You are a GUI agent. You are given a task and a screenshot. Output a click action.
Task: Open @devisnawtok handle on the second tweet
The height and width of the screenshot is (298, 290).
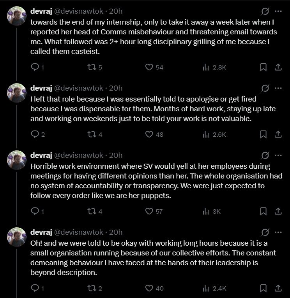(x=79, y=88)
